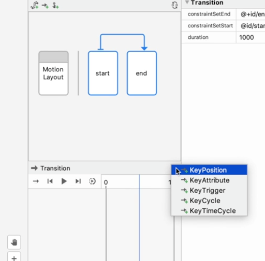Select the Motion Layout box

53,73
